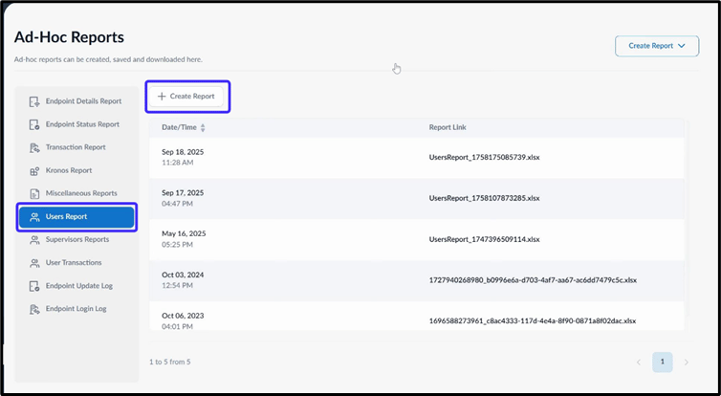Open Endpoint Status Report section
Viewport: 721px width, 396px height.
76,124
